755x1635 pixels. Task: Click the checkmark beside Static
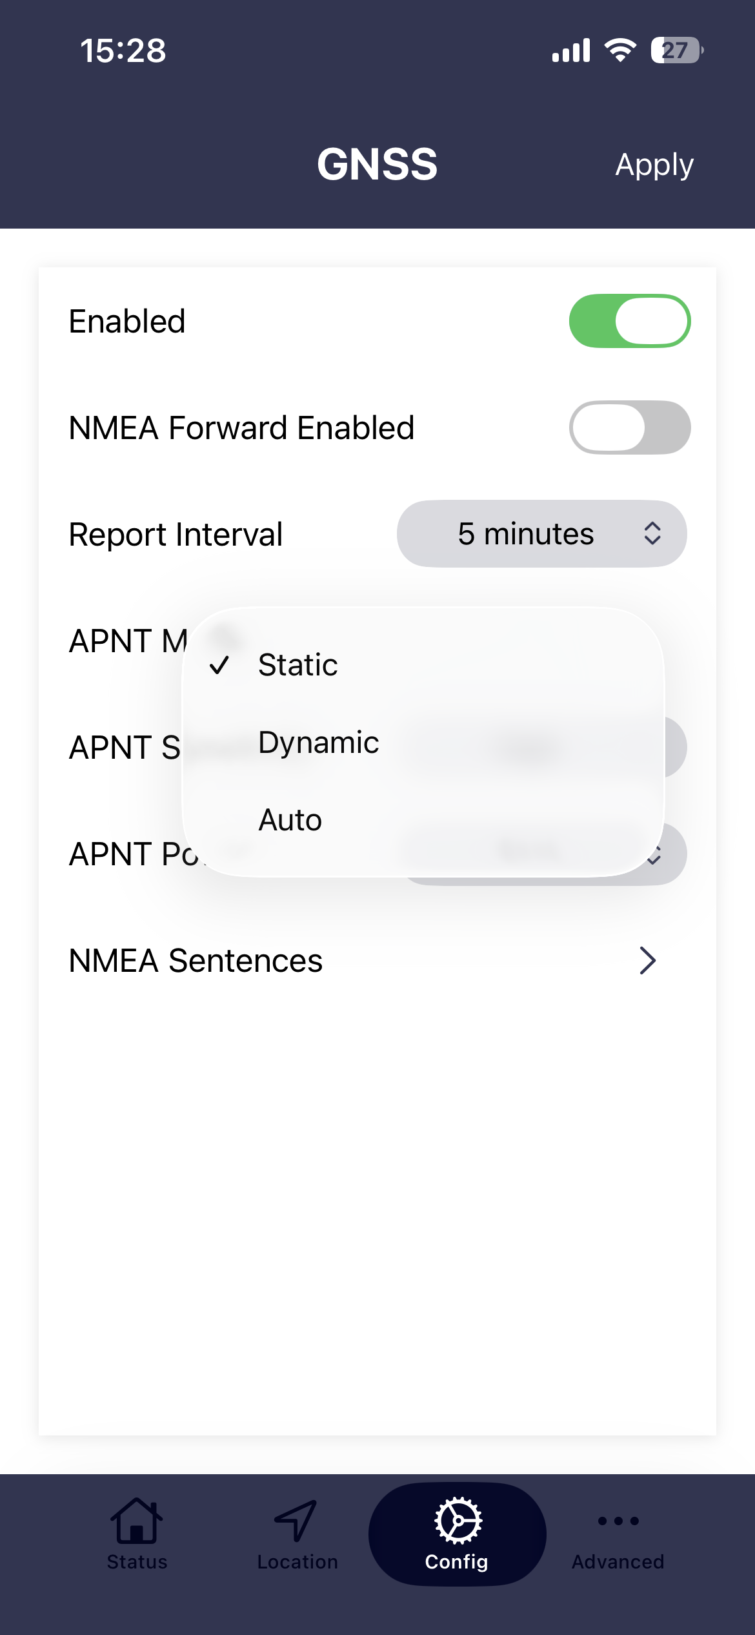(219, 664)
